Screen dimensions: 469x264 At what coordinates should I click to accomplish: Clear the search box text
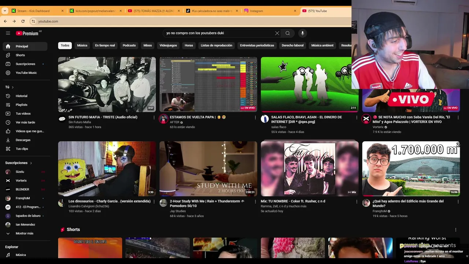(x=277, y=33)
